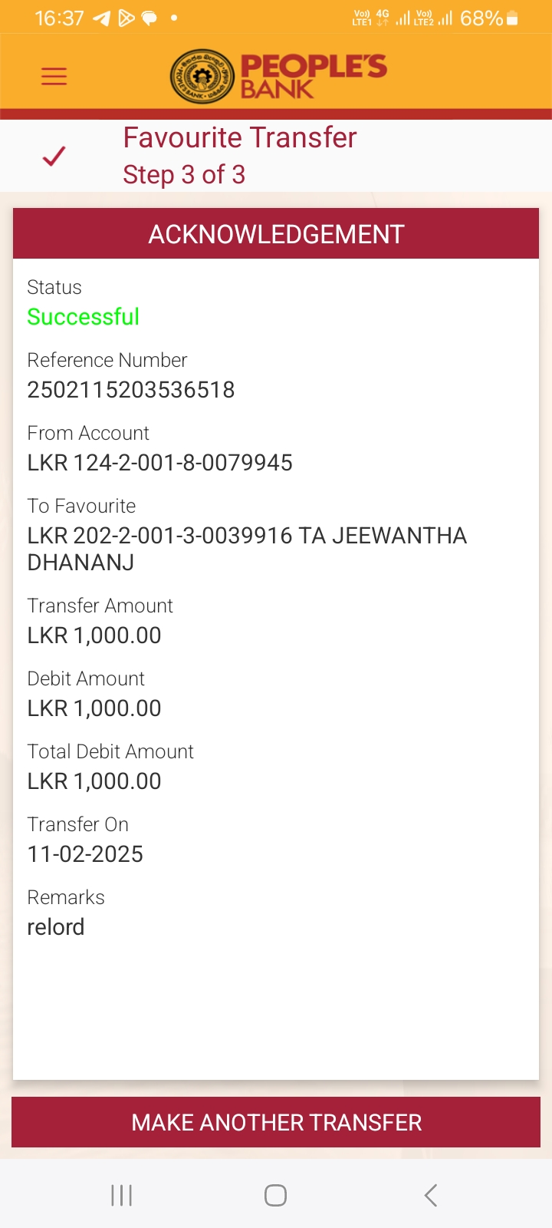552x1228 pixels.
Task: Tap the Telegram notification icon
Action: pos(101,18)
